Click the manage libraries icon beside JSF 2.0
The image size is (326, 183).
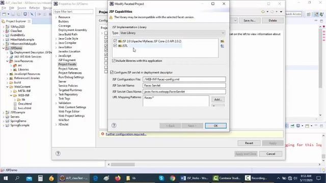tap(222, 41)
